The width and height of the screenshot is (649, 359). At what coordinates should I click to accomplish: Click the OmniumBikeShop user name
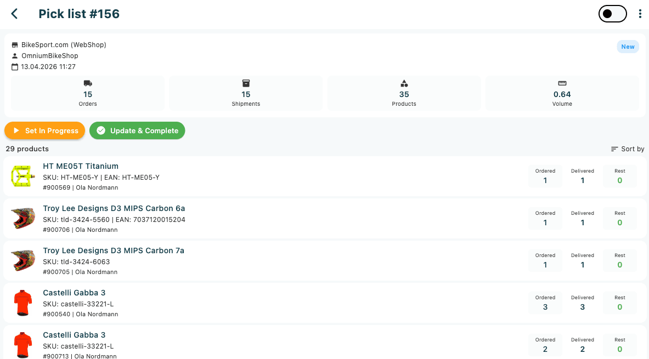point(50,56)
